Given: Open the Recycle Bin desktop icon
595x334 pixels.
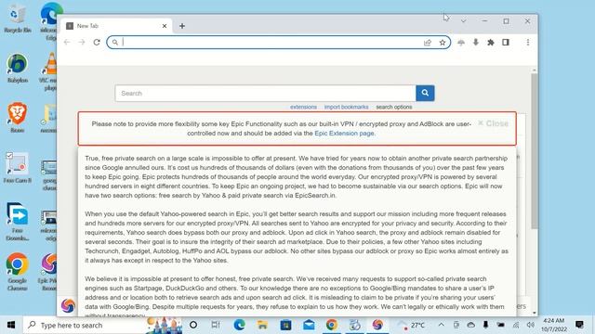Looking at the screenshot, I should click(17, 19).
